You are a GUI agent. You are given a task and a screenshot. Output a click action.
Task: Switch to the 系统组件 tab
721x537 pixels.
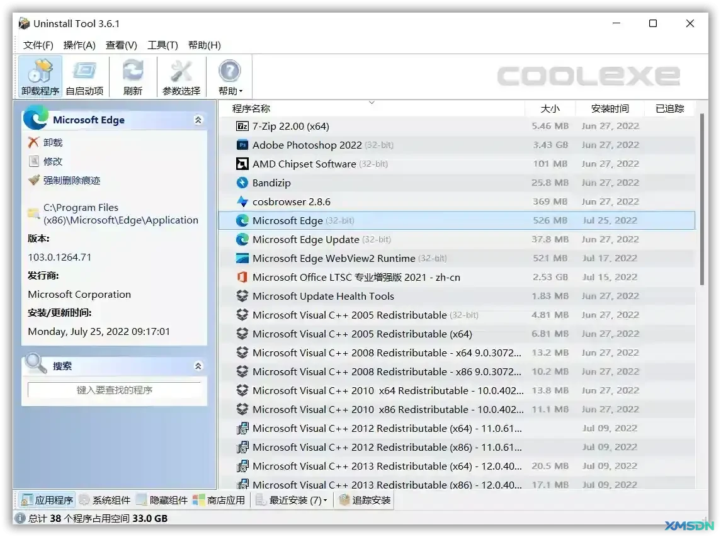click(x=105, y=500)
